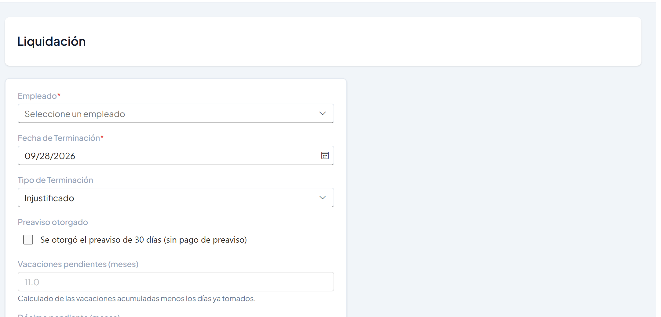Click the Vacaciones pendientes (meses) label
The height and width of the screenshot is (317, 661).
click(78, 264)
